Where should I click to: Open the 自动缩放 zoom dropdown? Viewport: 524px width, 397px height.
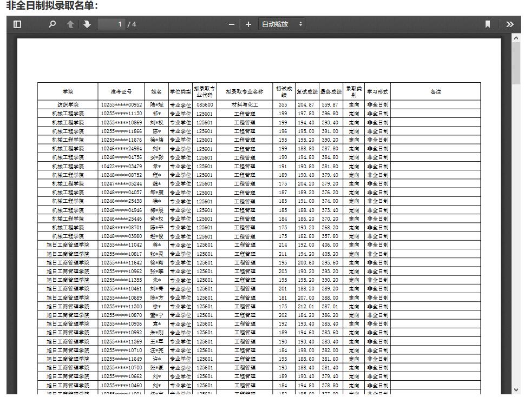(x=282, y=24)
